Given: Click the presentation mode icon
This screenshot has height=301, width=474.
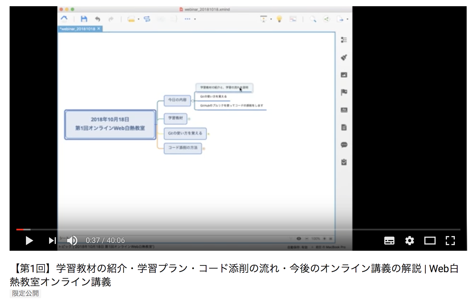Looking at the screenshot, I should click(x=264, y=19).
